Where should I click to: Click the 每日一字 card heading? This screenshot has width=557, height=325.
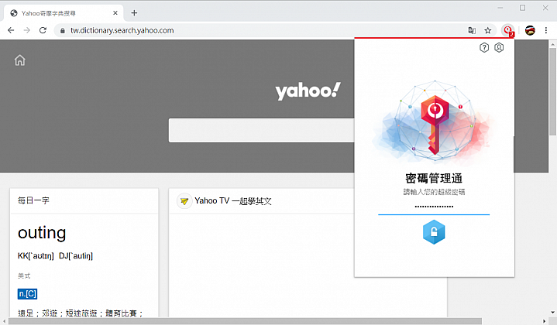(x=33, y=200)
